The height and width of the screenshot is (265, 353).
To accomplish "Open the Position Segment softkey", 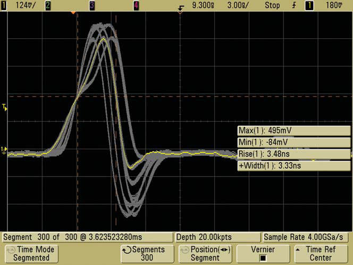I will tap(204, 253).
